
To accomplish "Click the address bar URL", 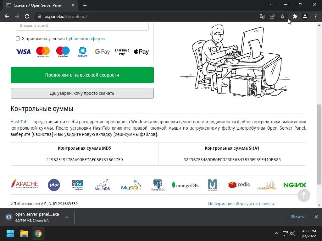I will [x=66, y=16].
